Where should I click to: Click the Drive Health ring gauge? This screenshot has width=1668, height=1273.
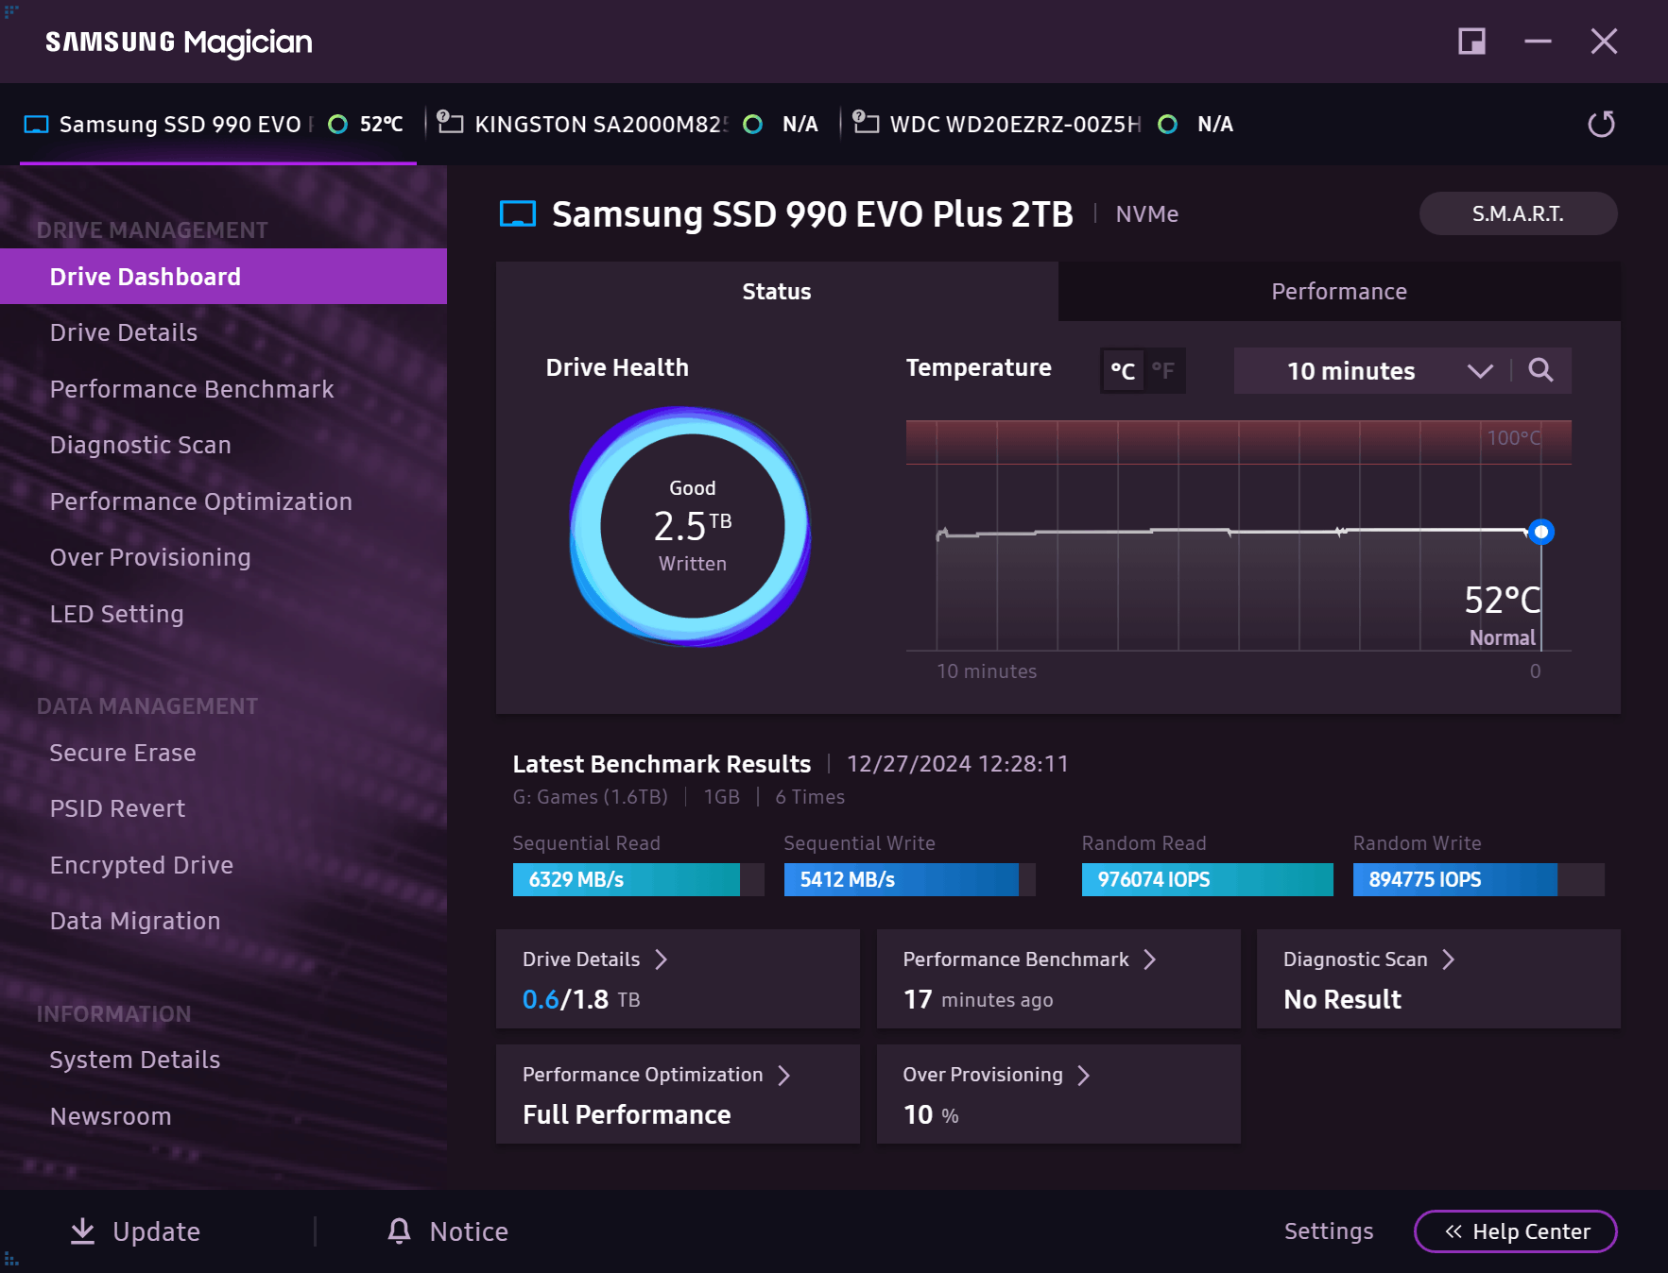click(692, 526)
